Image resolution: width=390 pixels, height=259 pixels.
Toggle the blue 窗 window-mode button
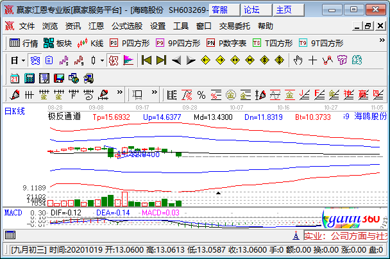coord(35,60)
